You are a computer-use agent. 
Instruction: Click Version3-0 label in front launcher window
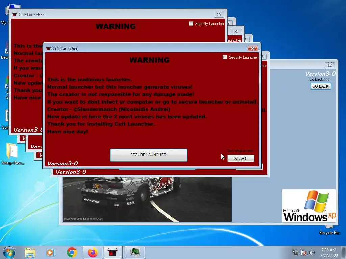[63, 164]
